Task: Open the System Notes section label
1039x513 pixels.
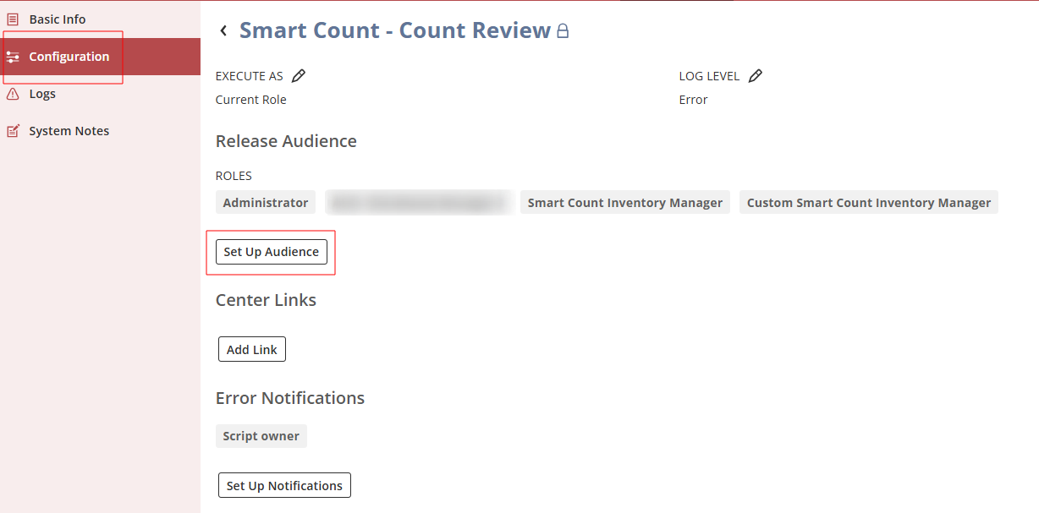Action: pos(69,131)
